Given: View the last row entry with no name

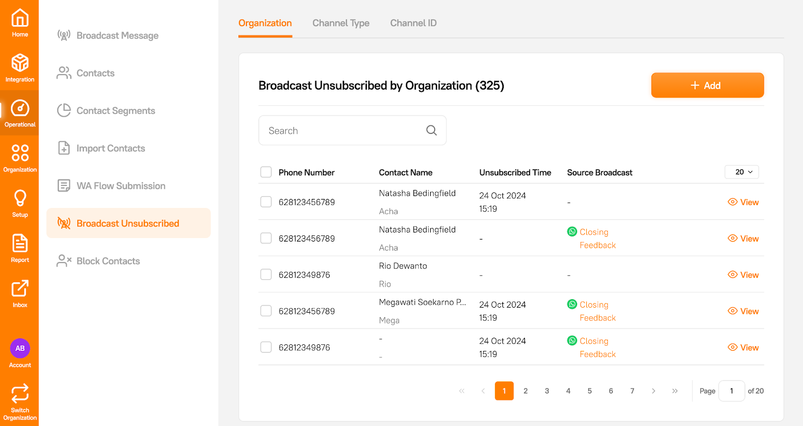Looking at the screenshot, I should tap(743, 347).
